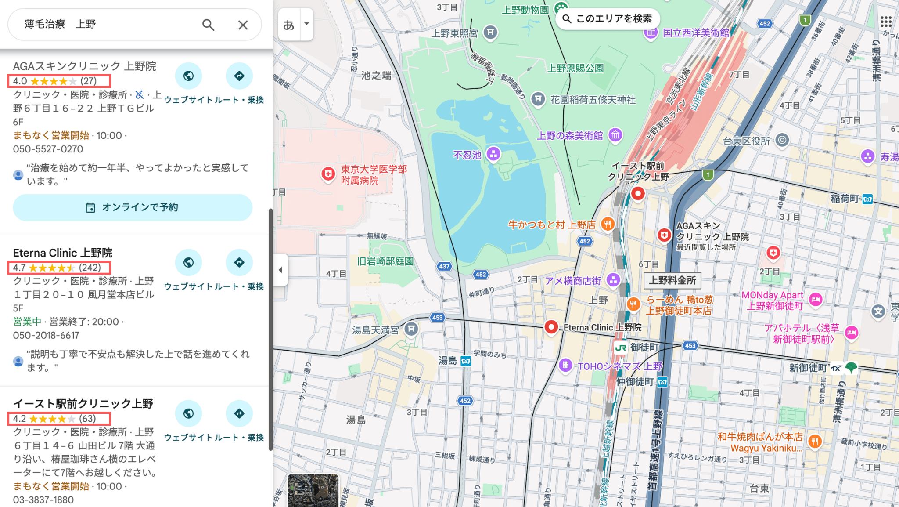Viewport: 899px width, 507px height.
Task: Click the オンラインで予約 button
Action: click(133, 207)
